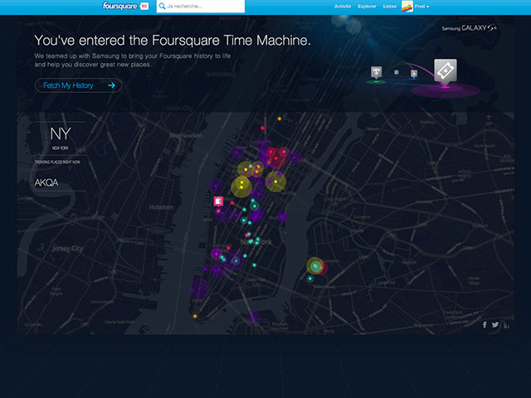This screenshot has width=531, height=398.
Task: Click the large ticket venue pin
Action: pyautogui.click(x=446, y=72)
